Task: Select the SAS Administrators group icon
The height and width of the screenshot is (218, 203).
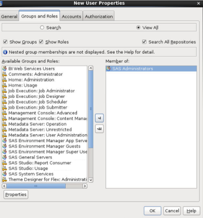Action: [109, 69]
